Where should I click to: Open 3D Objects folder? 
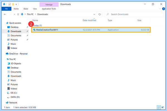coord(16,64)
